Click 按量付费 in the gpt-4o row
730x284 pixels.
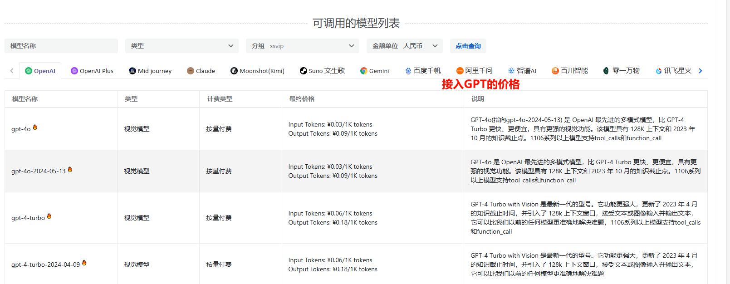pos(219,129)
